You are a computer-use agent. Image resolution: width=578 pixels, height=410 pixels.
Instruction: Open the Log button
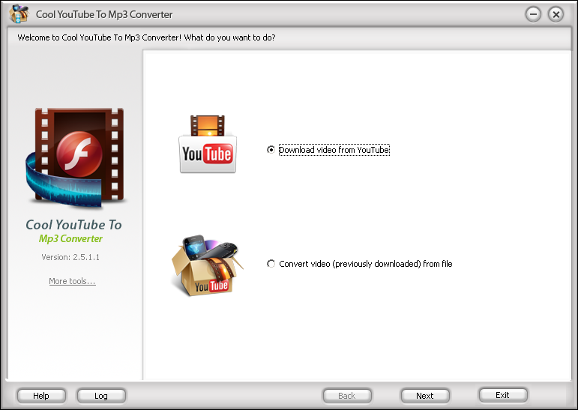pyautogui.click(x=101, y=396)
